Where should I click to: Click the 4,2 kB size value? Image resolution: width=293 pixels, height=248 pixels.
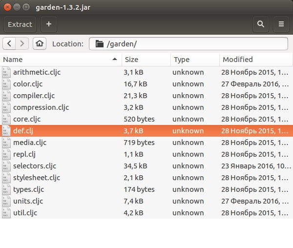[134, 213]
